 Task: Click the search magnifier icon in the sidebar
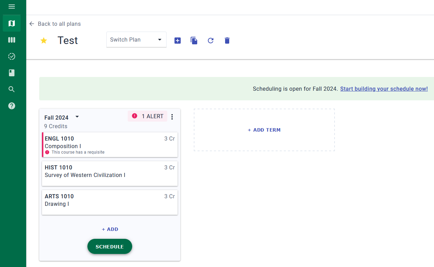click(12, 89)
